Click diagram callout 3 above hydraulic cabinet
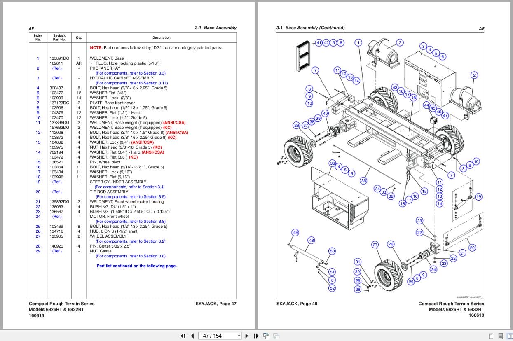This screenshot has width=513, height=341. [x=423, y=46]
